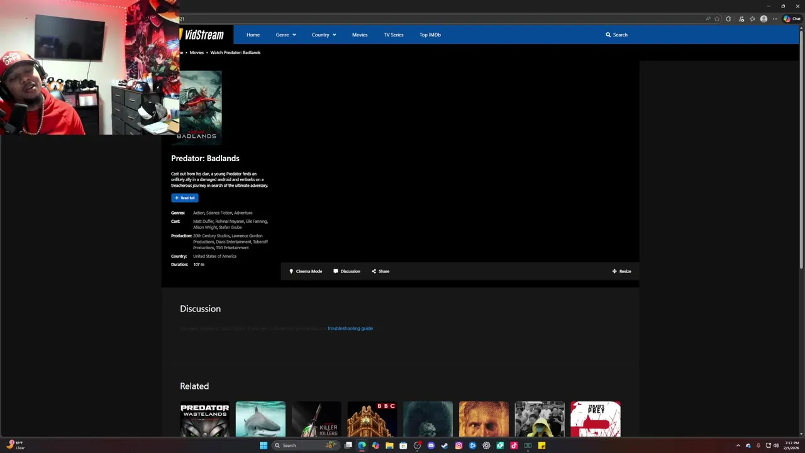
Task: Open the browser Favorites list icon
Action: coord(752,19)
